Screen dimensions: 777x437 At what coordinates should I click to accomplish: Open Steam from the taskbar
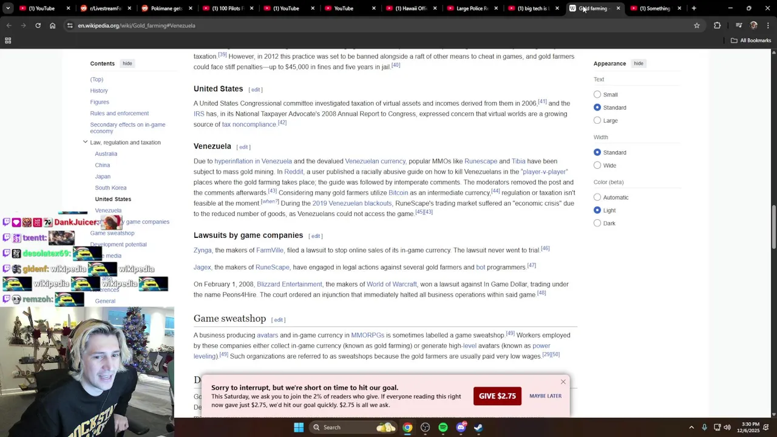(478, 427)
